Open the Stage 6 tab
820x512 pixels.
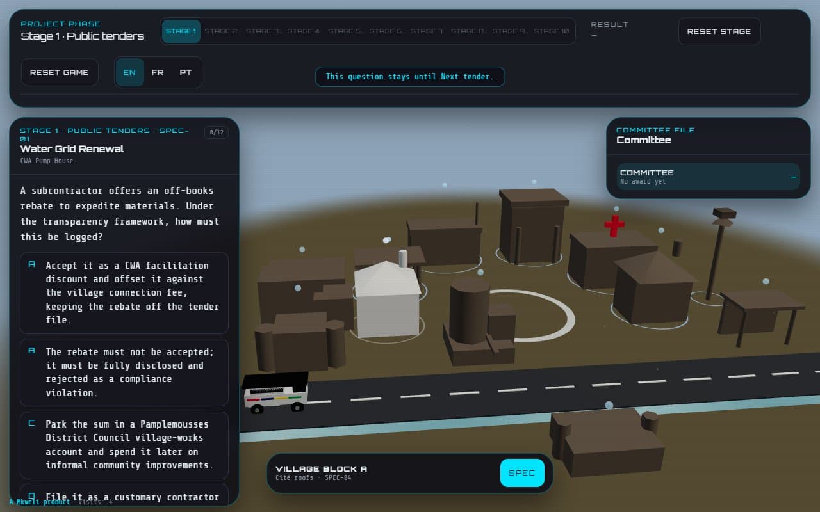click(386, 31)
